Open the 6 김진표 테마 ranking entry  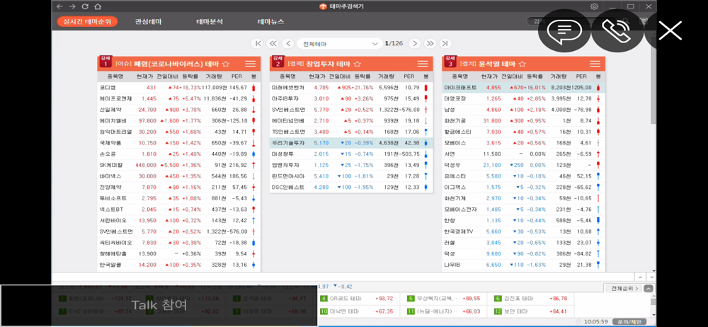532,299
